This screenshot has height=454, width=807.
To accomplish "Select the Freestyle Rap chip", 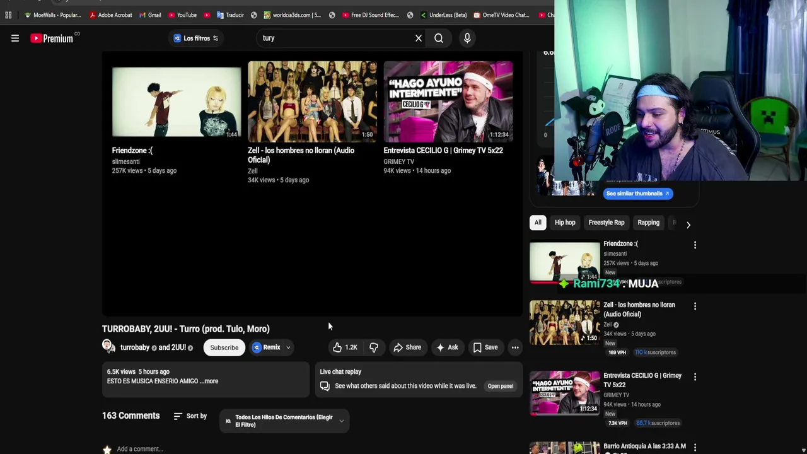I will pyautogui.click(x=607, y=223).
